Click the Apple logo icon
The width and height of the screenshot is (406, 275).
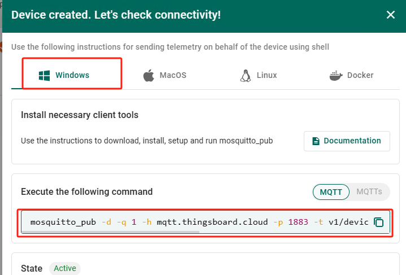tap(149, 75)
